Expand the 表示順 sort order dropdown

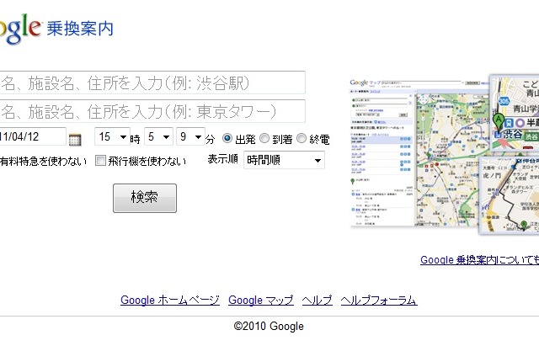(x=284, y=160)
